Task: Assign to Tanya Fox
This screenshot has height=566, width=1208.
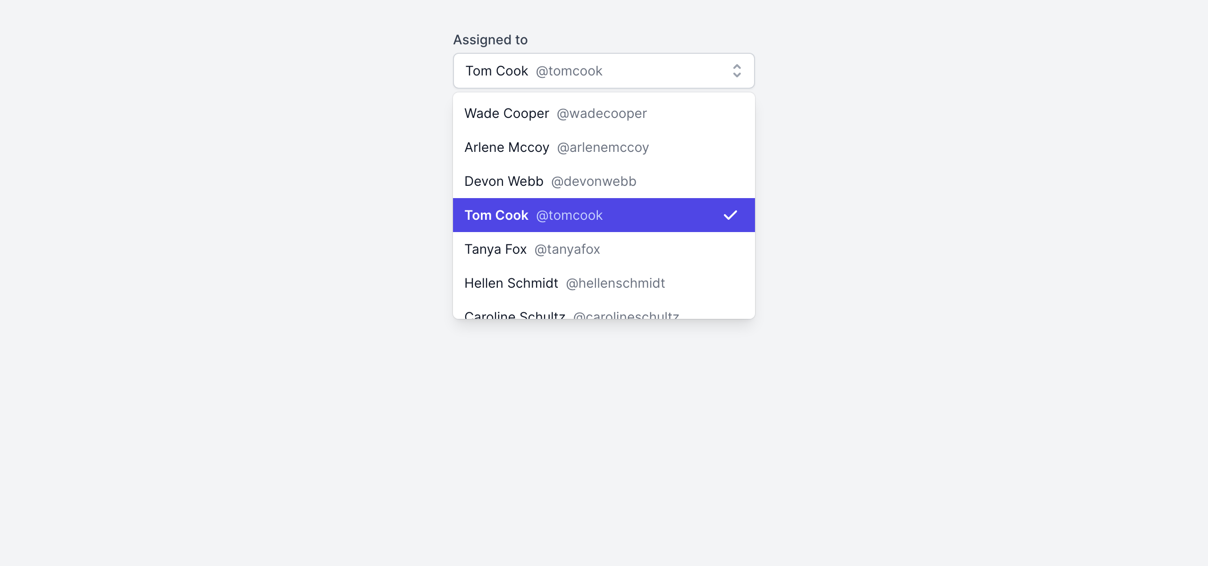Action: pos(495,249)
